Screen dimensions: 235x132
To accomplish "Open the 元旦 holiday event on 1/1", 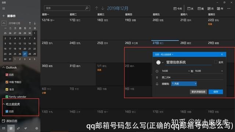I will (99, 70).
